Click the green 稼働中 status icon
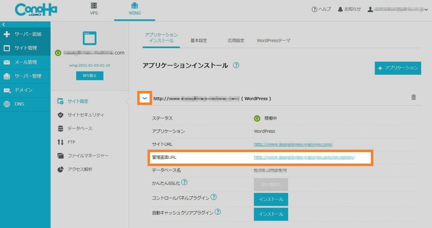 tap(257, 118)
